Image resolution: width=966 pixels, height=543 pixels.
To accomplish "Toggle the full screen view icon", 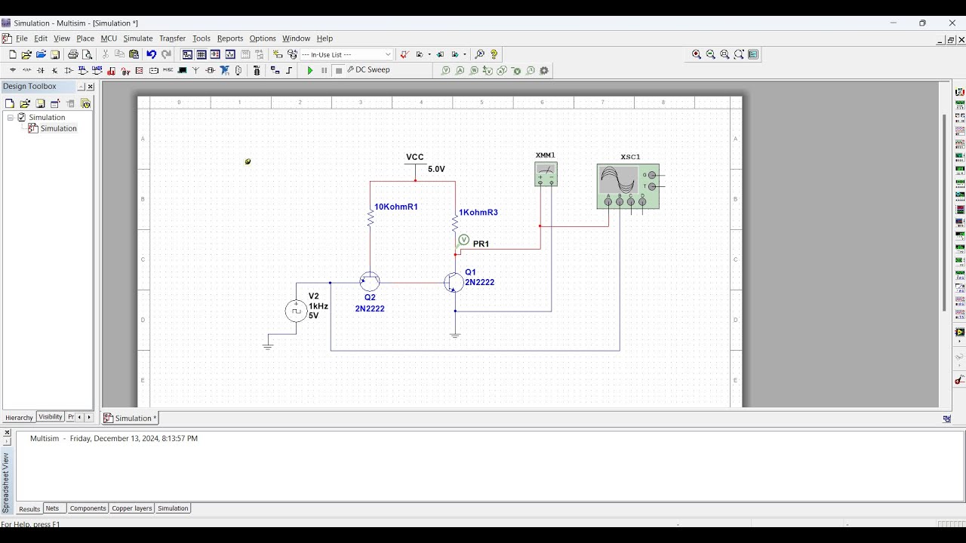I will point(753,54).
